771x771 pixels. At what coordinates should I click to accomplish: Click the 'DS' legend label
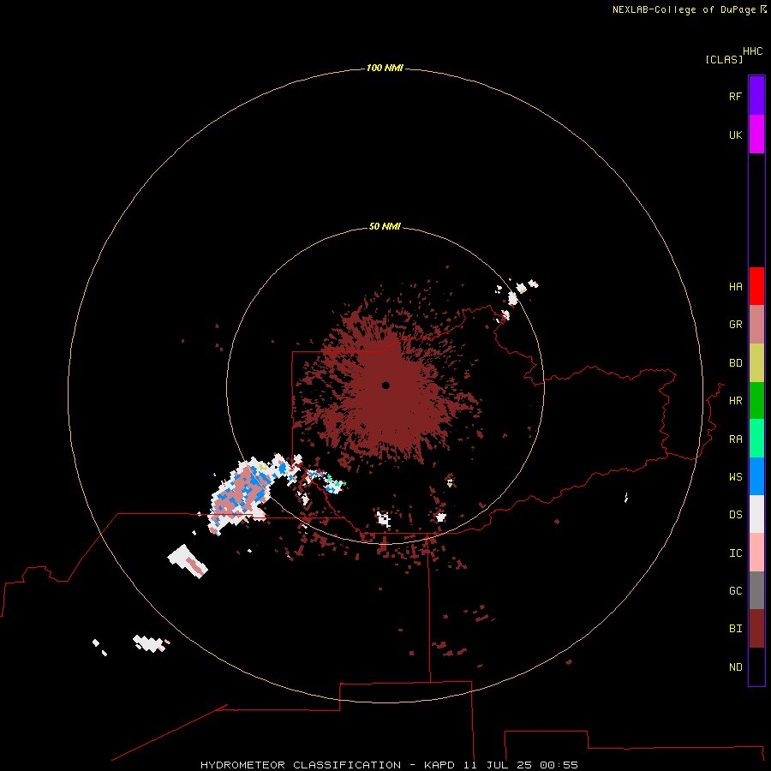tap(735, 515)
